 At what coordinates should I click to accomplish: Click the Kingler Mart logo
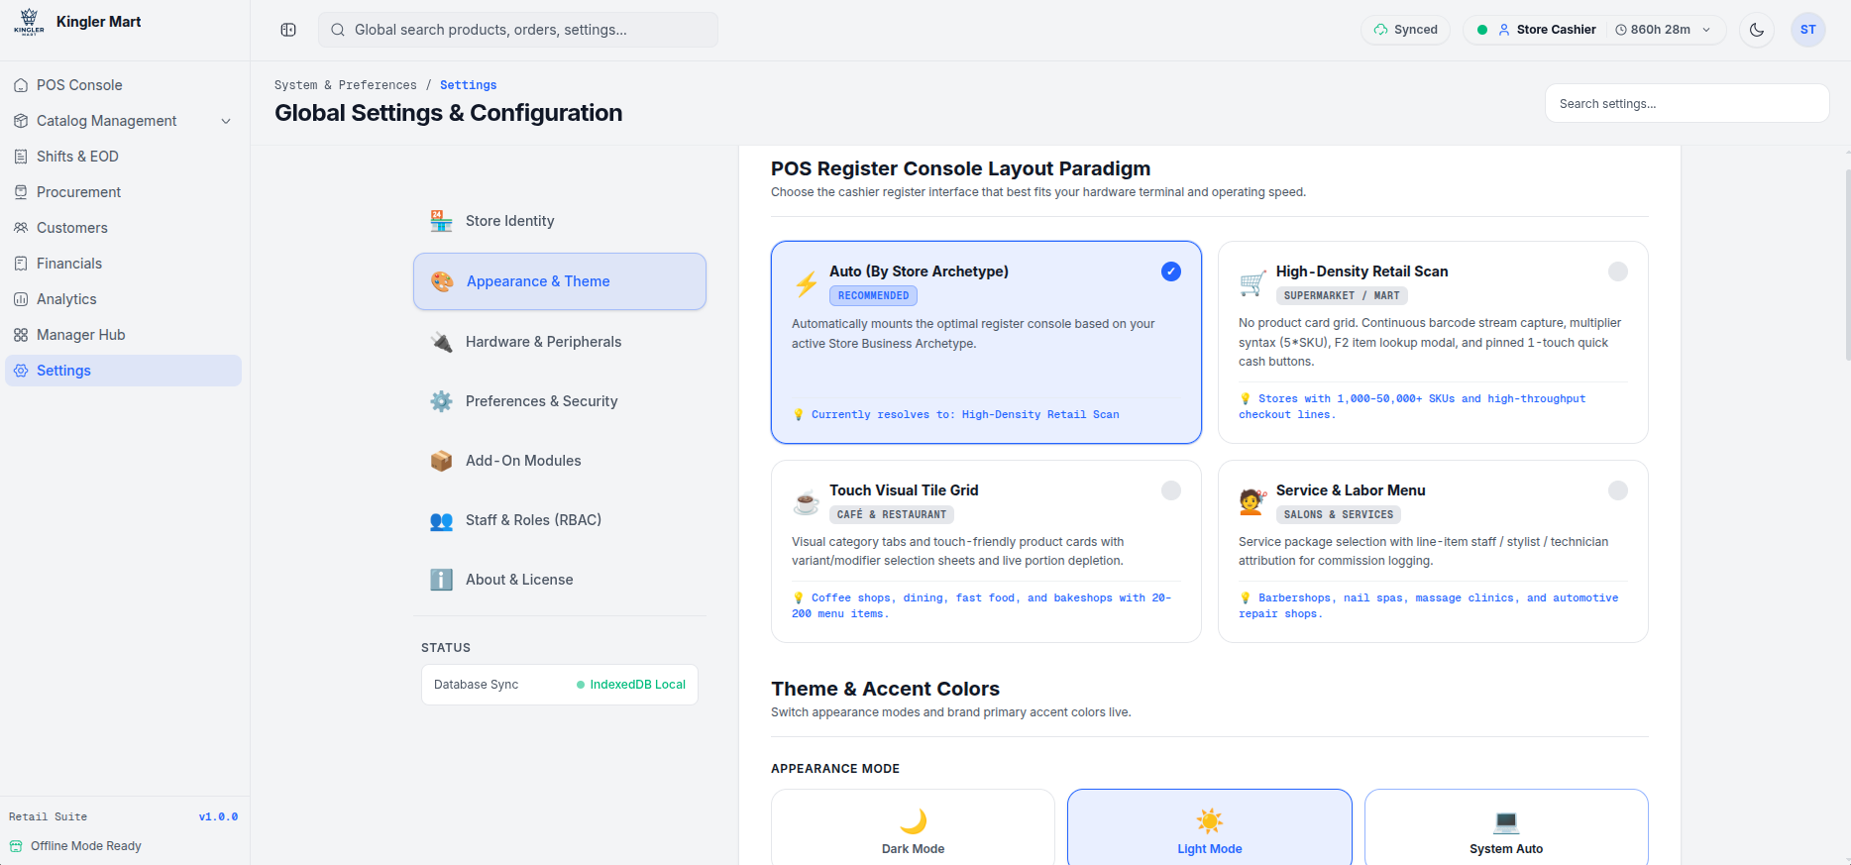coord(29,22)
